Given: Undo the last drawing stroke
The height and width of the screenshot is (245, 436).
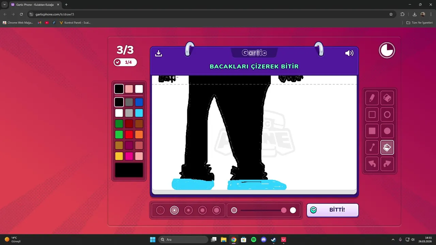Looking at the screenshot, I should 372,164.
